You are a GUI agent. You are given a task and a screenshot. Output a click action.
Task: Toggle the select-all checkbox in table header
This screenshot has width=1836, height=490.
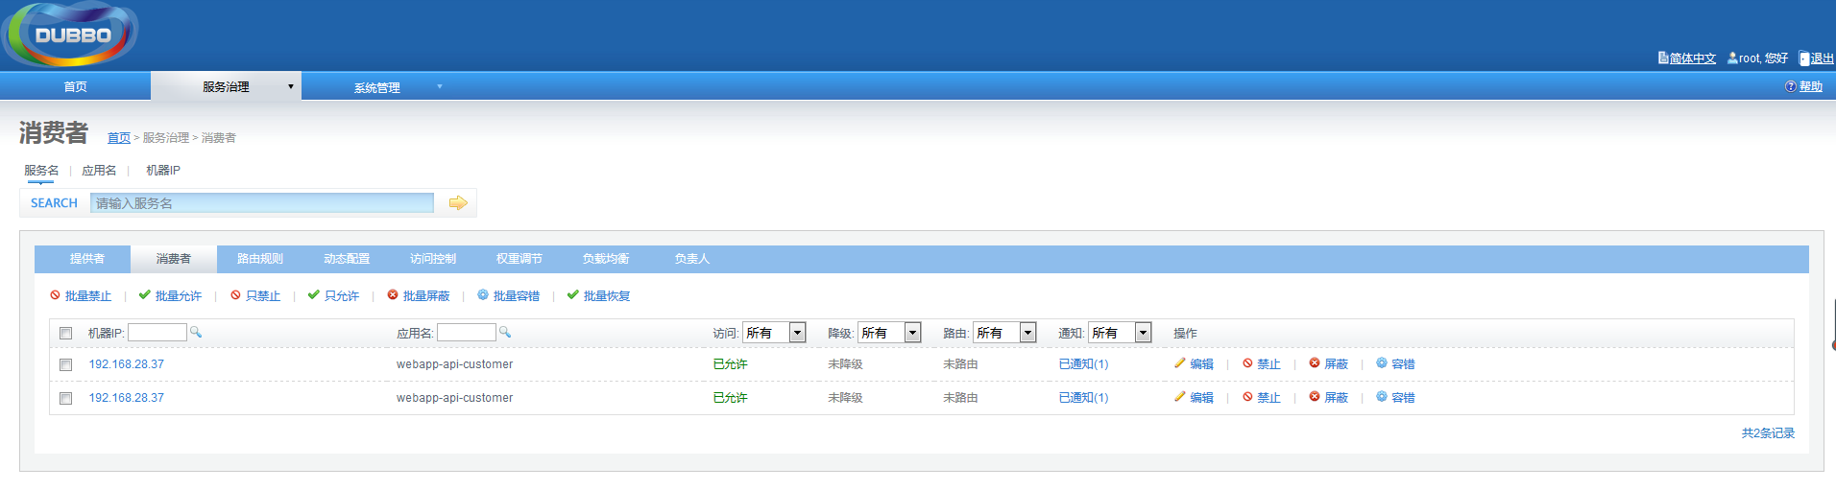click(66, 334)
